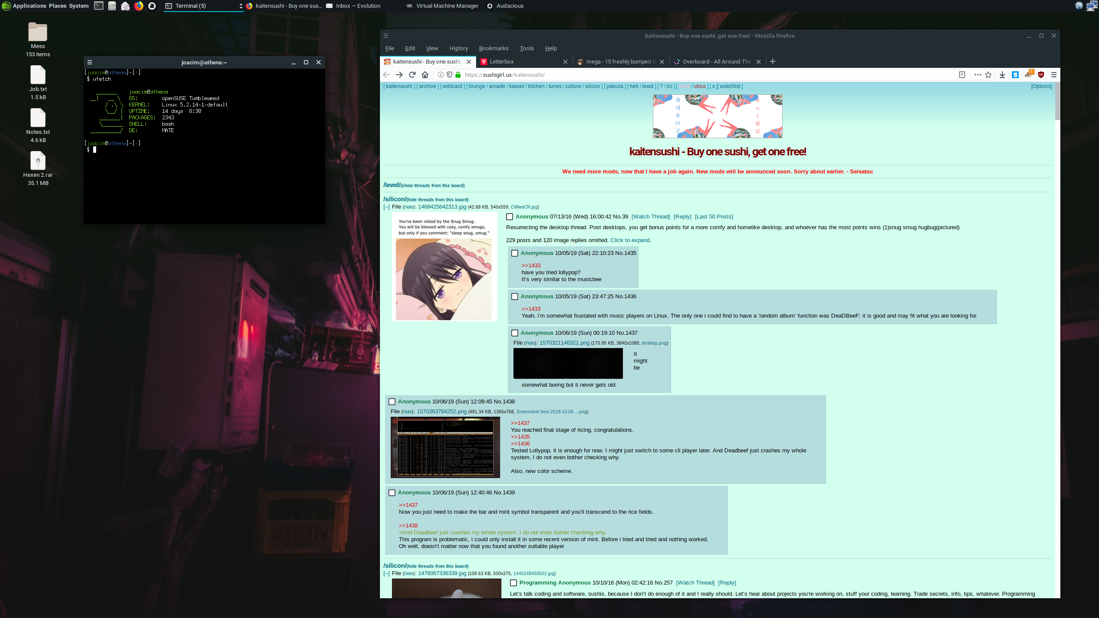Open the Firefox downloads arrow icon
This screenshot has height=618, width=1099.
[x=1002, y=75]
